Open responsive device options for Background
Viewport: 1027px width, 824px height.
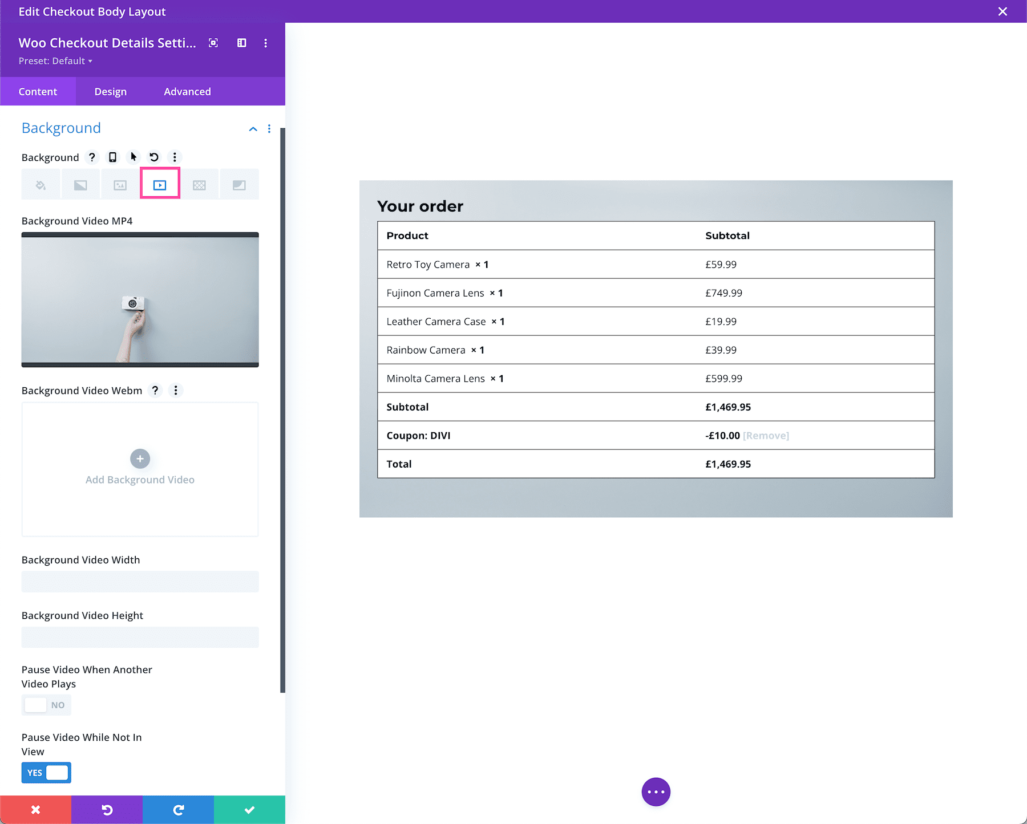[112, 157]
